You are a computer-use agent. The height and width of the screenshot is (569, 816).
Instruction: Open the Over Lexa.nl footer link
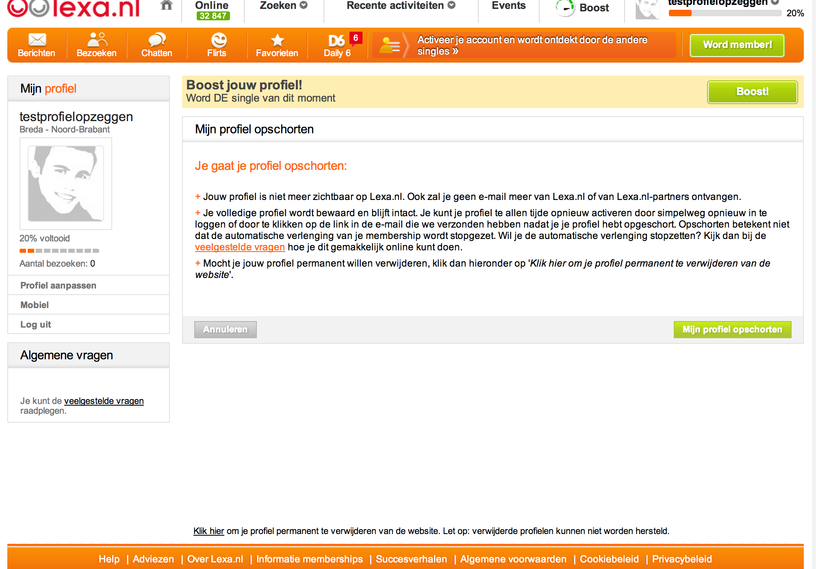click(x=215, y=559)
